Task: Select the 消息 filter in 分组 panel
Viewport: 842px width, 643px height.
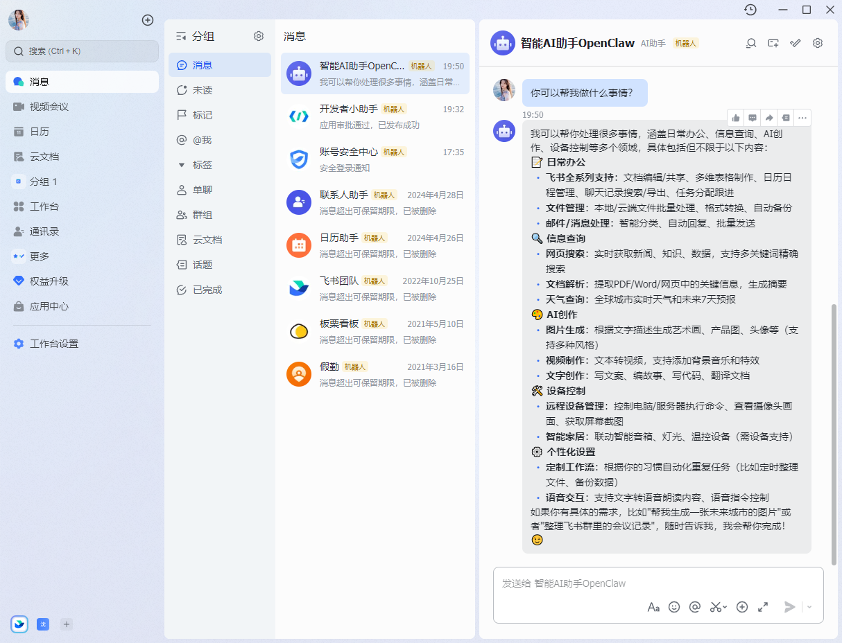Action: (x=220, y=65)
